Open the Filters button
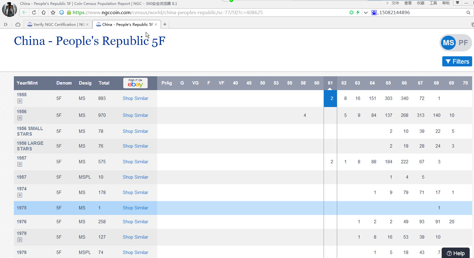This screenshot has width=474, height=258. (x=457, y=62)
